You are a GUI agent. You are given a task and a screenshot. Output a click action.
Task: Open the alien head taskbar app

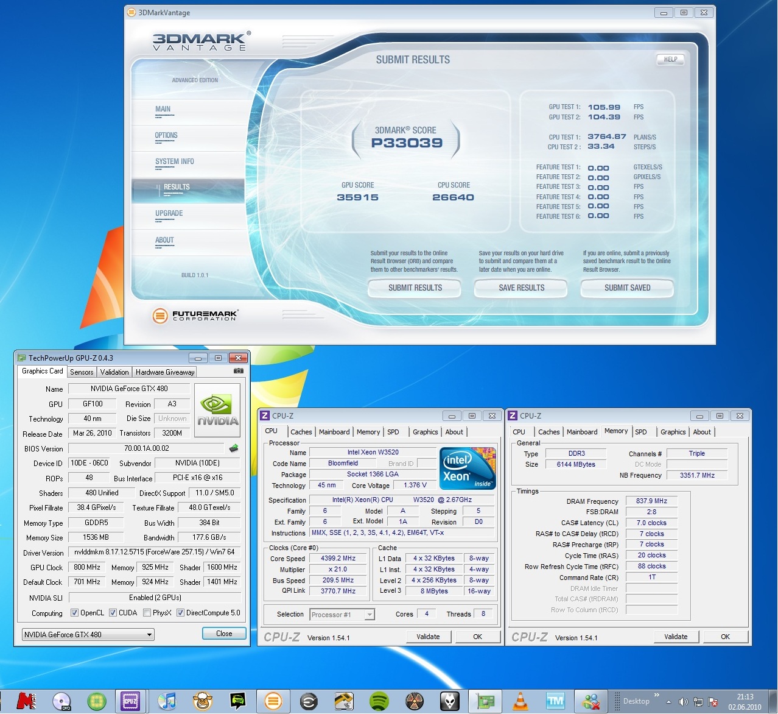pyautogui.click(x=450, y=701)
